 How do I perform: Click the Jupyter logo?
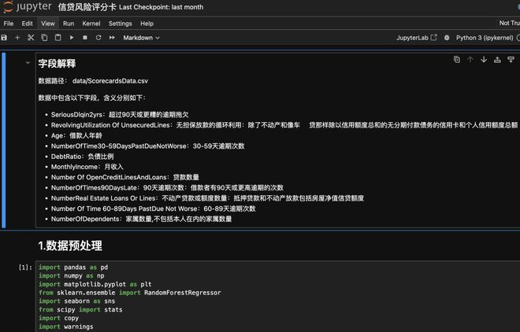[x=28, y=6]
